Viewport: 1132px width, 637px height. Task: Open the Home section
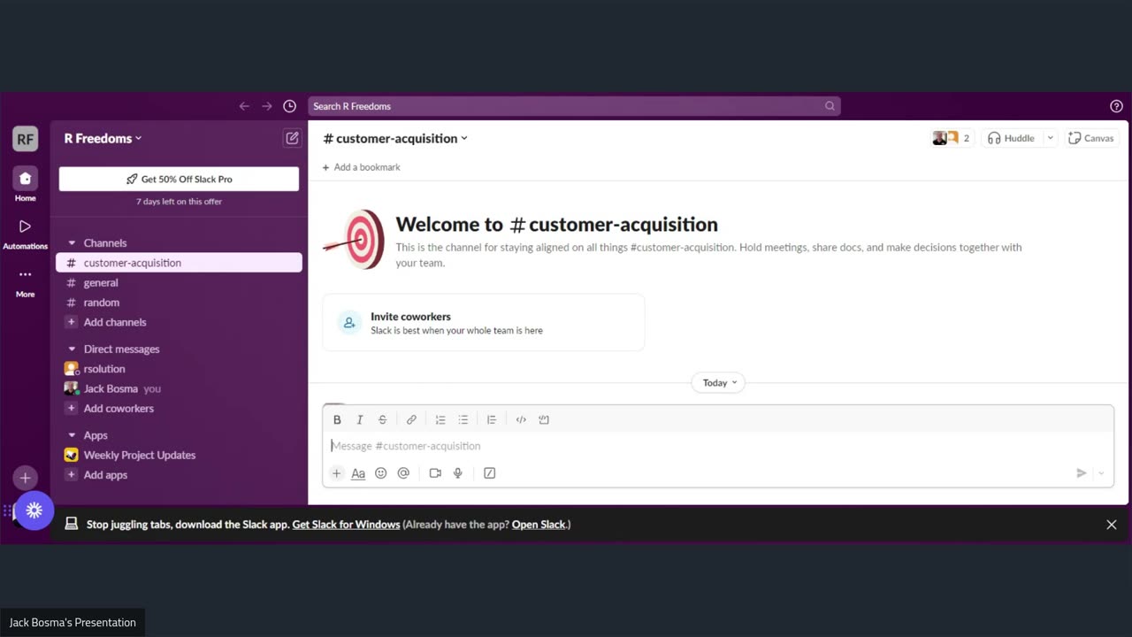coord(25,185)
